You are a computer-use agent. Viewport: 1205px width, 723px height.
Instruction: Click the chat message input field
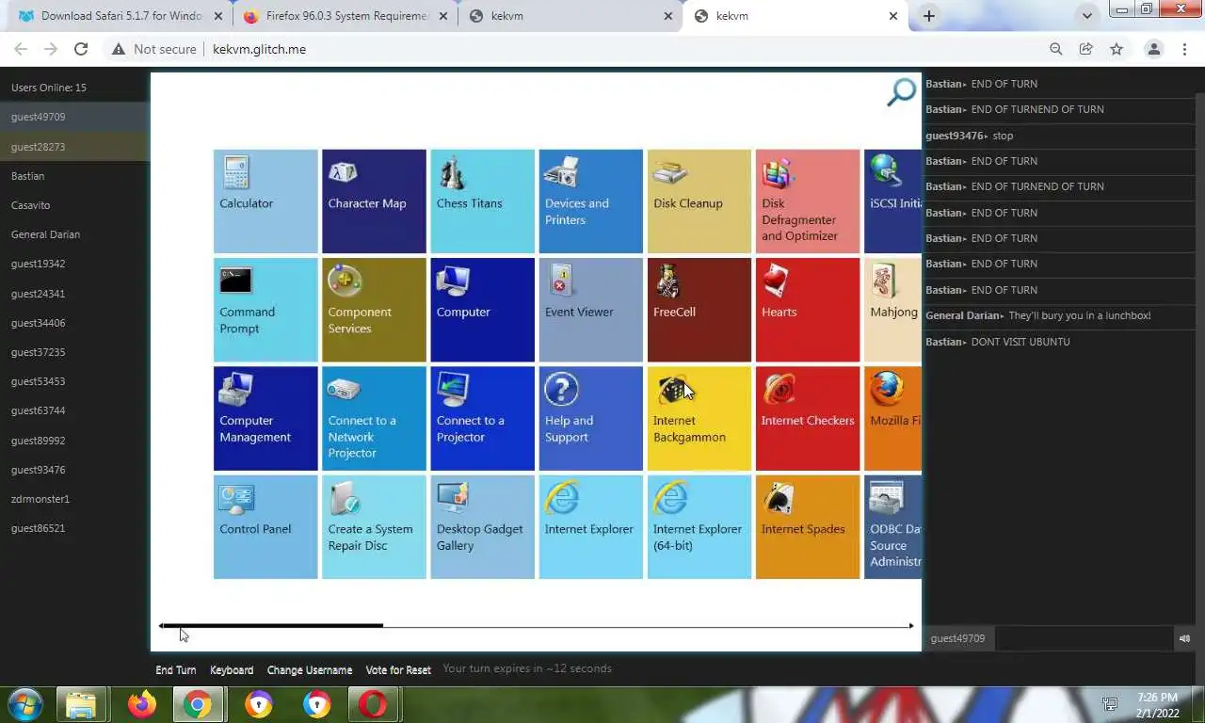coord(1084,638)
